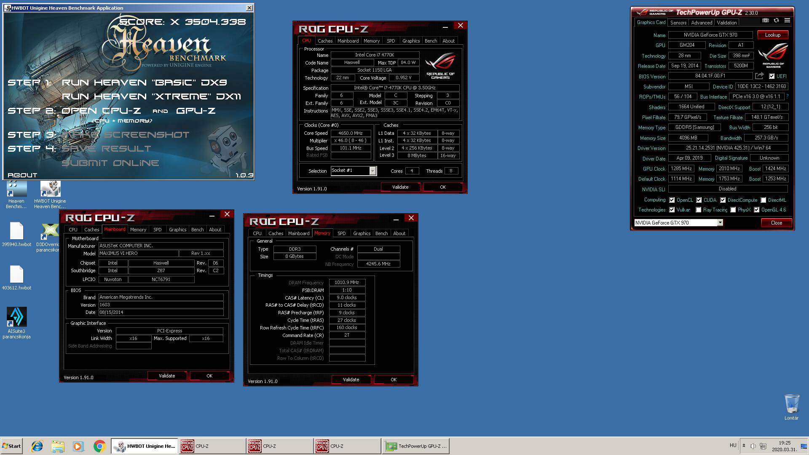Switch to the Advanced tab in GPU-Z
The width and height of the screenshot is (809, 455).
pos(702,23)
